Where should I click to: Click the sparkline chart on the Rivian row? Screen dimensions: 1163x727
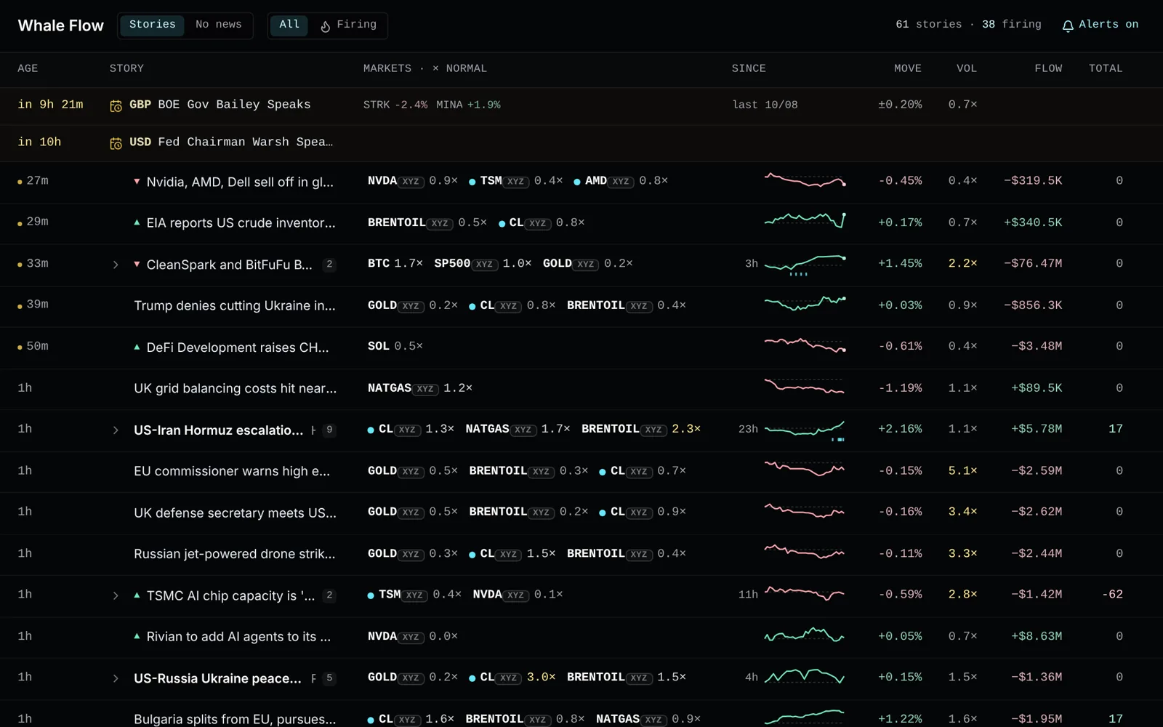(x=805, y=636)
